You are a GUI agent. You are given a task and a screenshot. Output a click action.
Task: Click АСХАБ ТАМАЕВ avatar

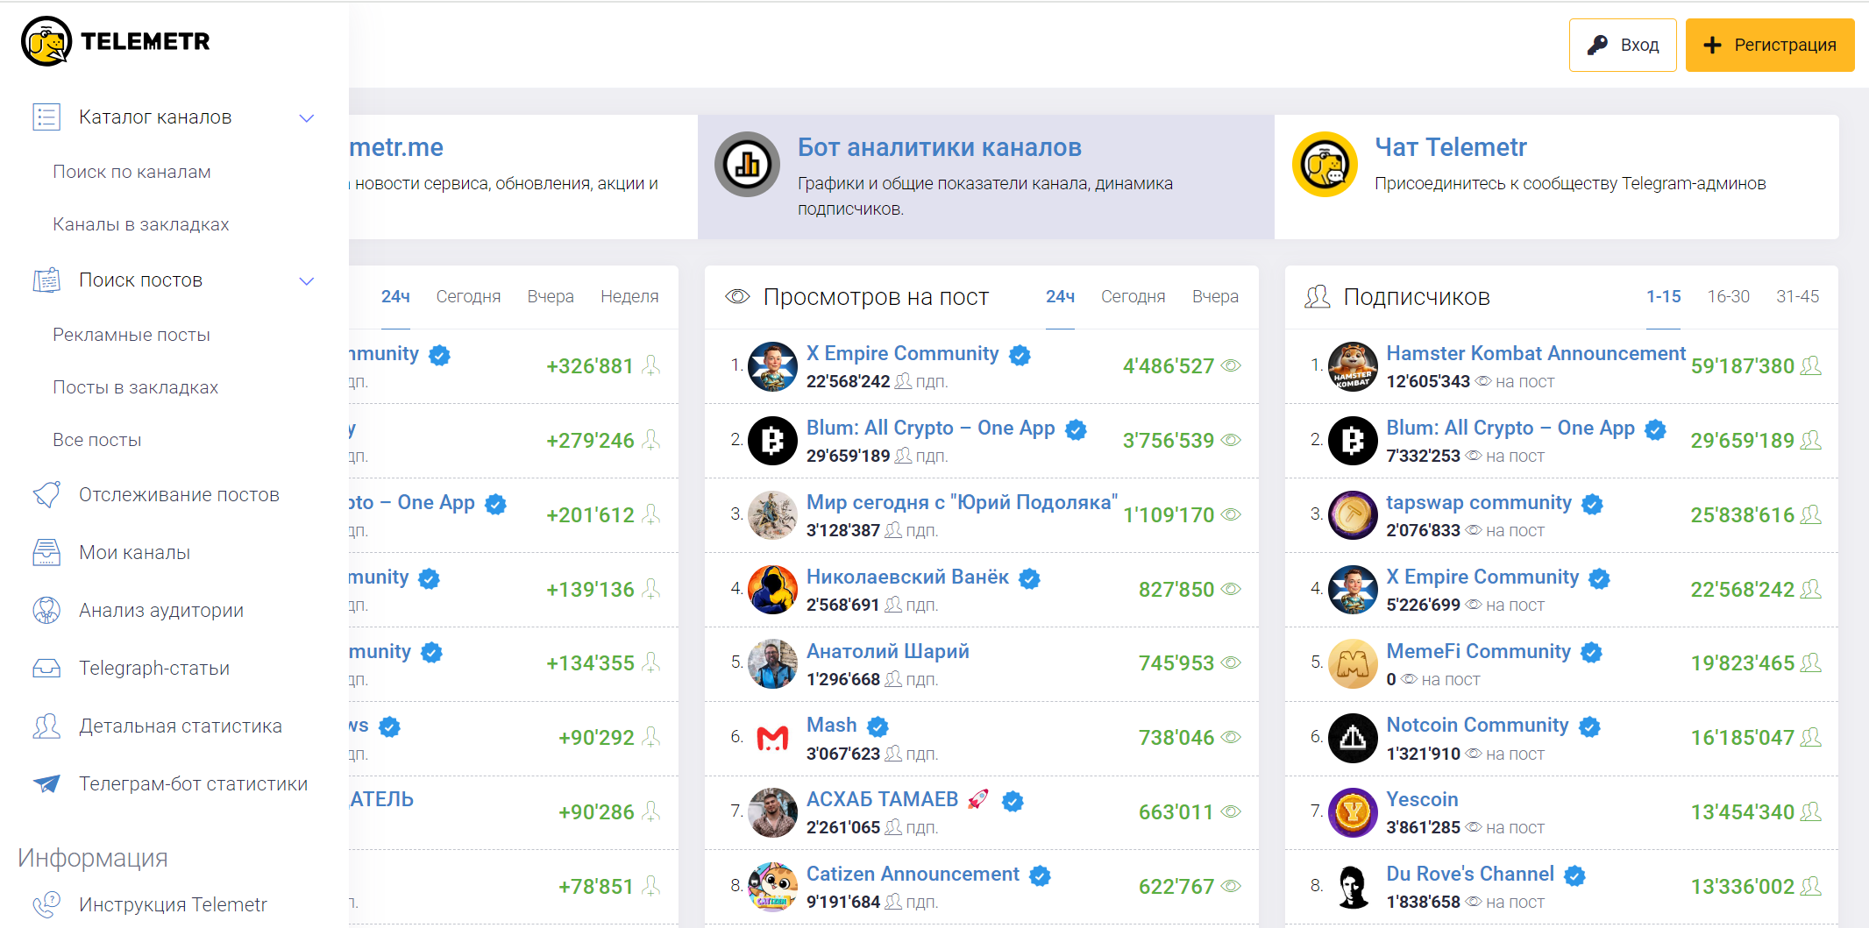pyautogui.click(x=772, y=812)
